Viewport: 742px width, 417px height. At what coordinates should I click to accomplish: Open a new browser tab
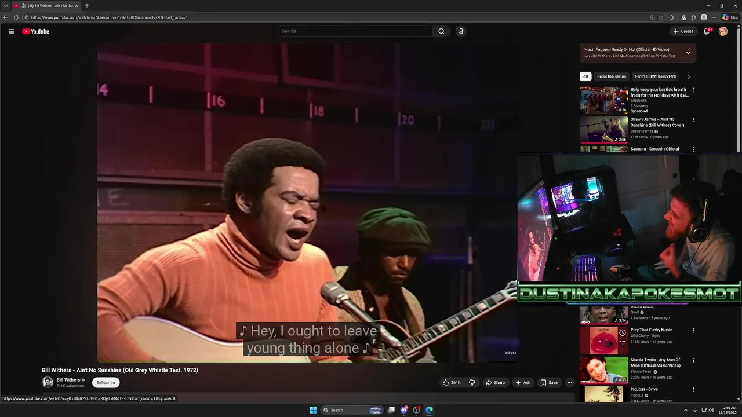click(x=87, y=6)
